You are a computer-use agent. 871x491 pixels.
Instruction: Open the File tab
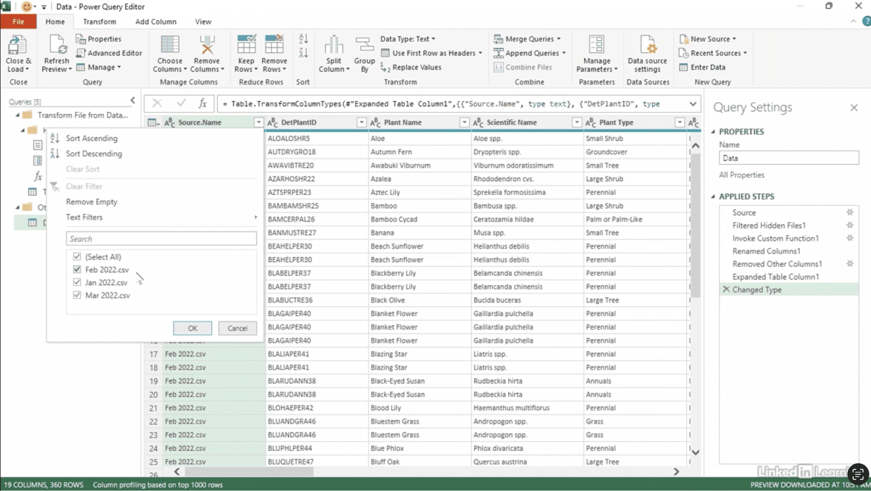click(x=18, y=21)
